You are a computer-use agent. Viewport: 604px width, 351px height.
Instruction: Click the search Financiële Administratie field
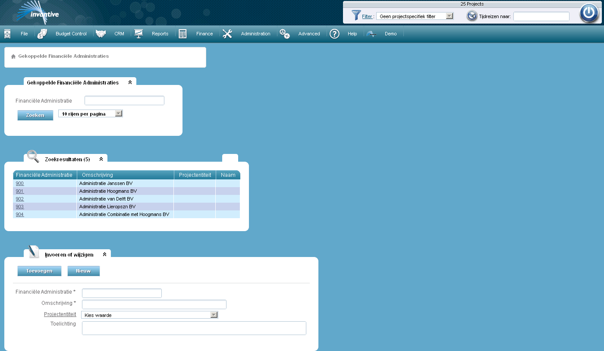coord(124,100)
